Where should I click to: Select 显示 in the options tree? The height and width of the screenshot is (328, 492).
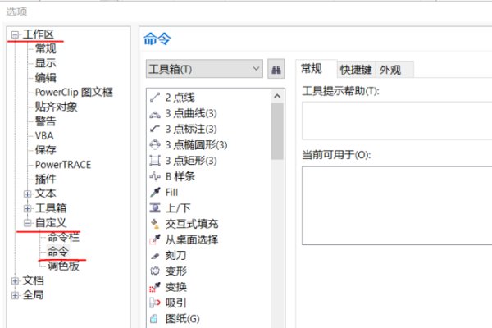point(45,63)
